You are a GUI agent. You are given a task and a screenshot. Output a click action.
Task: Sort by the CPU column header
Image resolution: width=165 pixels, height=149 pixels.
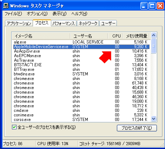pyautogui.click(x=115, y=36)
